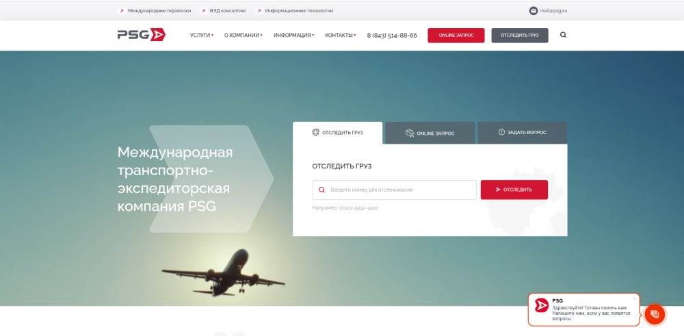Click the PSG logo in header
This screenshot has height=336, width=684.
pos(142,35)
